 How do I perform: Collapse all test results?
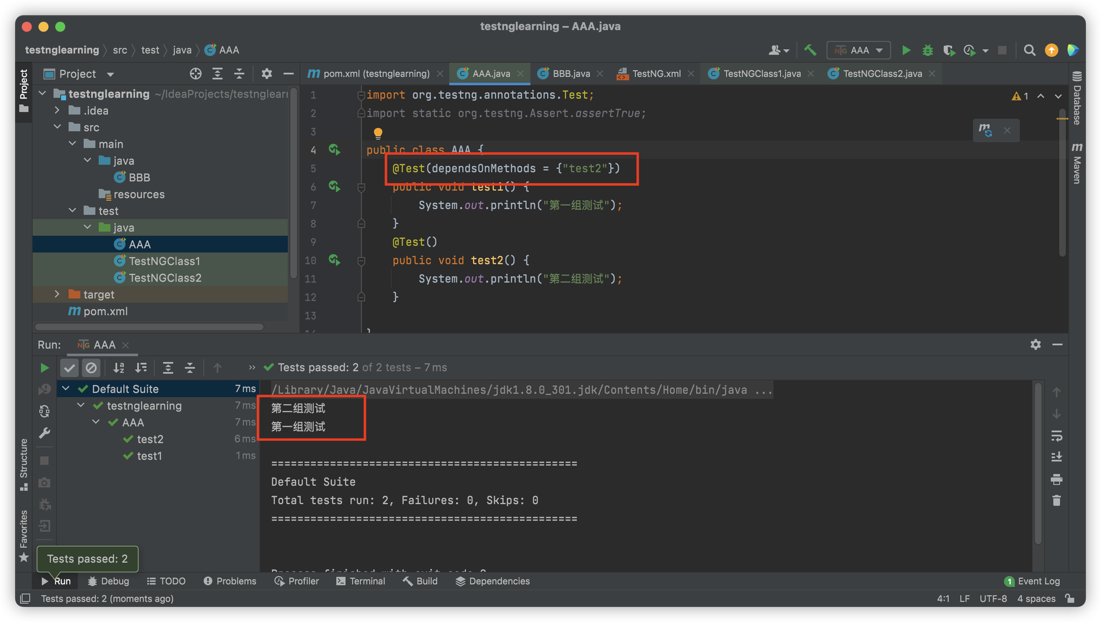coord(190,368)
